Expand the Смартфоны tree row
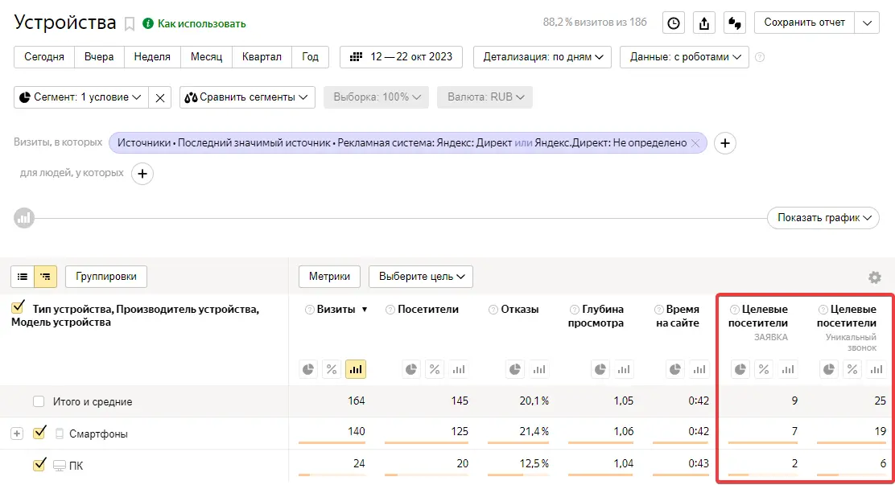Viewport: 895px width, 485px height. point(17,434)
